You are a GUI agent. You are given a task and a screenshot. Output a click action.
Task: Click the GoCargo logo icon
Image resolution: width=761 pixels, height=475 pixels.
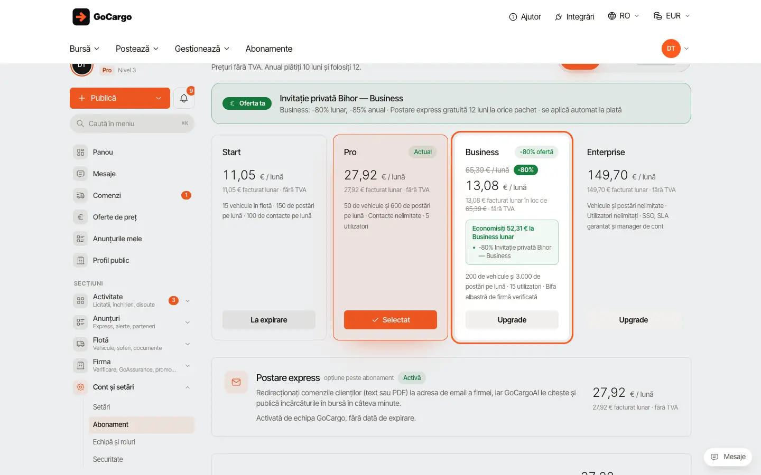pyautogui.click(x=81, y=17)
